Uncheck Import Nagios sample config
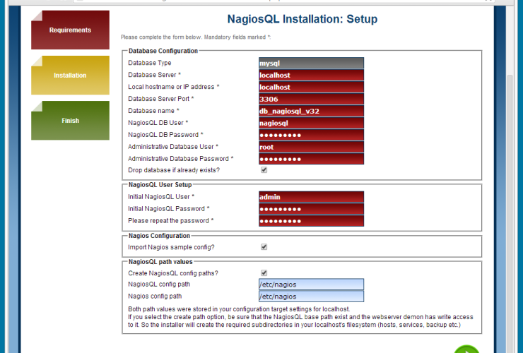The height and width of the screenshot is (353, 523). [x=264, y=247]
